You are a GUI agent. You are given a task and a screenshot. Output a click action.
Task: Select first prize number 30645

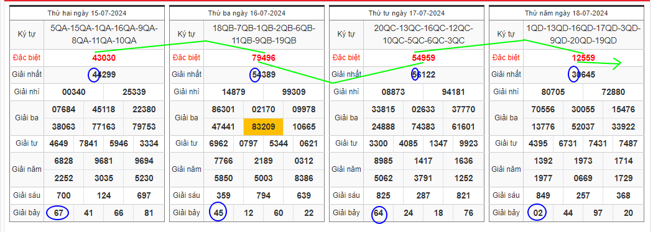(x=583, y=74)
